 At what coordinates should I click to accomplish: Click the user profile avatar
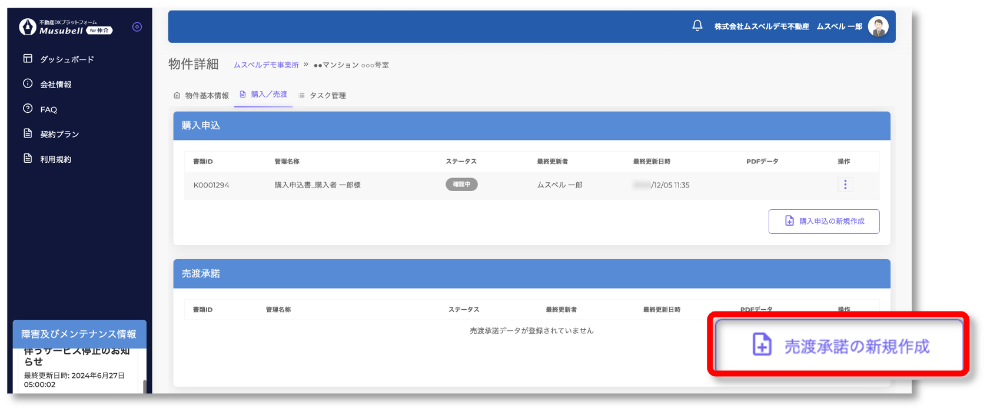pos(878,26)
